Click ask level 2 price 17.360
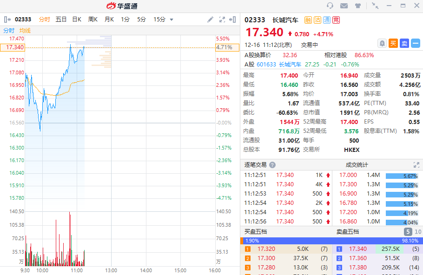423x275 pixels. click(358, 258)
